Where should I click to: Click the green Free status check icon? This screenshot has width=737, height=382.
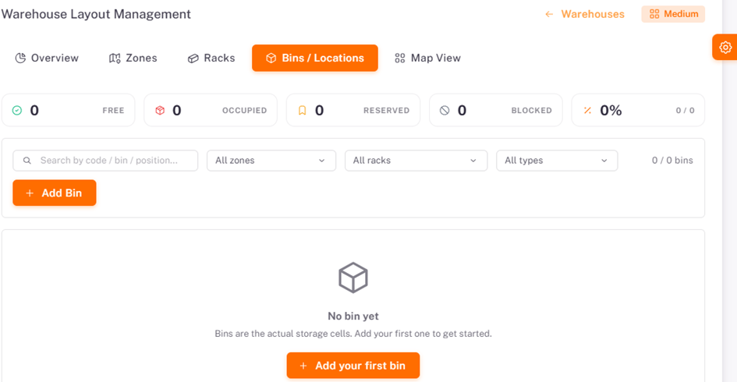click(x=17, y=111)
